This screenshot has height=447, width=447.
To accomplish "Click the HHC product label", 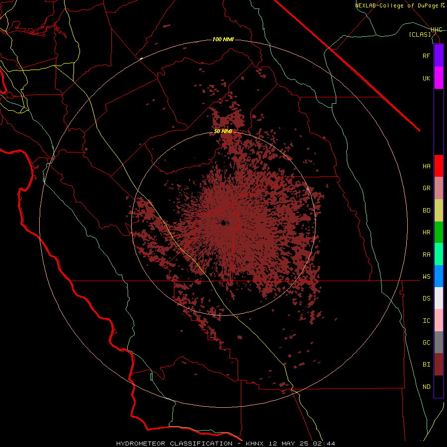I will pyautogui.click(x=436, y=30).
